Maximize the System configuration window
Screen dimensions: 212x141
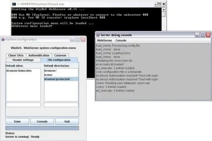78,39
